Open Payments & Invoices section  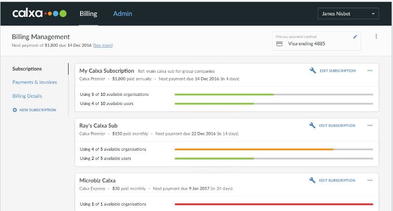(x=35, y=82)
